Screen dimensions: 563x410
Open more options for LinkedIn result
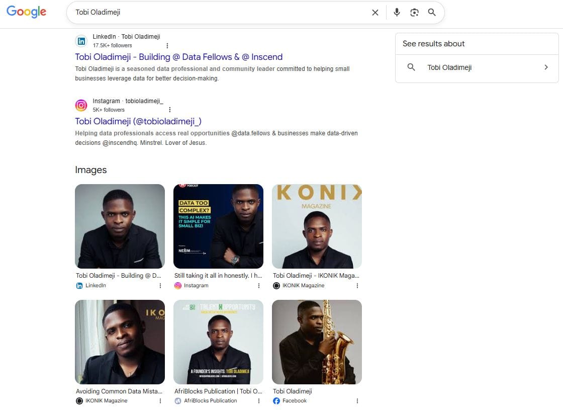(x=167, y=45)
